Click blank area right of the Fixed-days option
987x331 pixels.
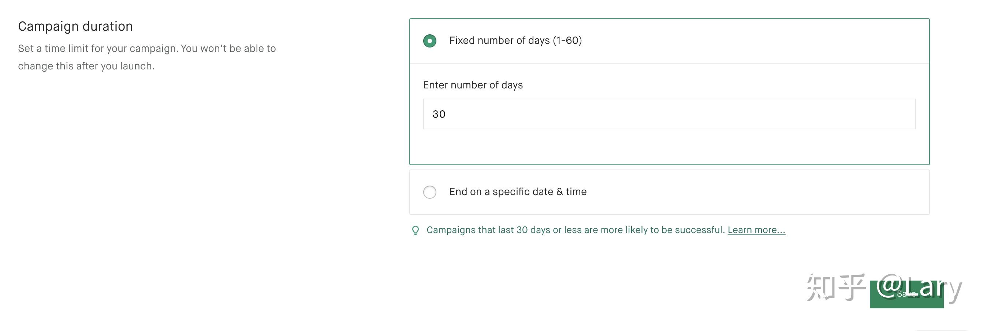766,41
